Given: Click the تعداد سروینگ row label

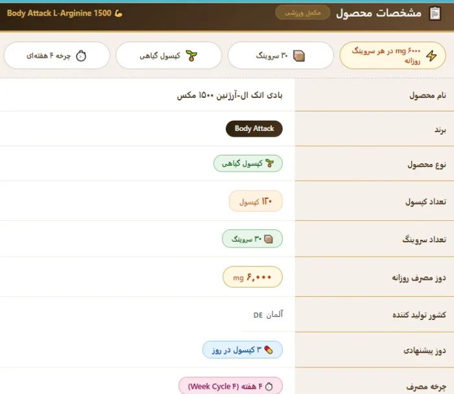Looking at the screenshot, I should pyautogui.click(x=424, y=240).
